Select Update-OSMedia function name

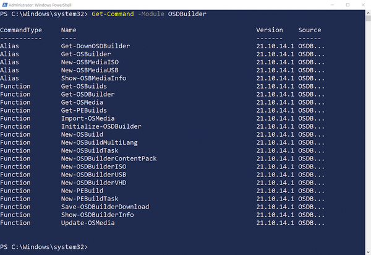(88, 223)
